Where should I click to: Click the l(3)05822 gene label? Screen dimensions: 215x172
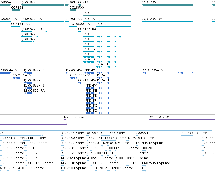(x=28, y=2)
